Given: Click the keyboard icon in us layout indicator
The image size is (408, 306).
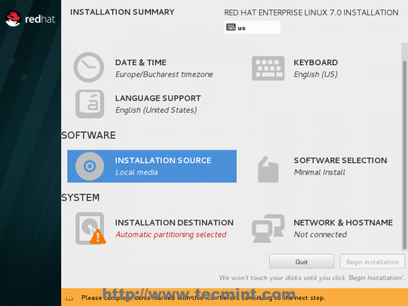Looking at the screenshot, I should (x=231, y=27).
